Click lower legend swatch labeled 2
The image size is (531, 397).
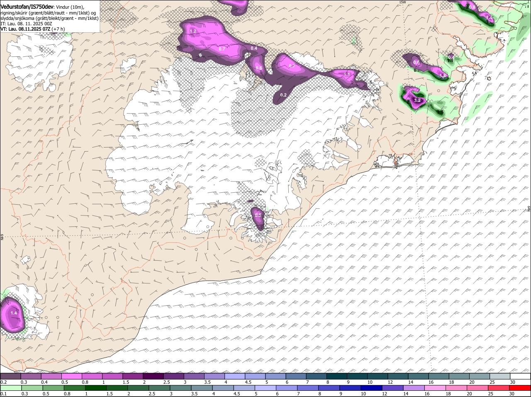click(138, 388)
